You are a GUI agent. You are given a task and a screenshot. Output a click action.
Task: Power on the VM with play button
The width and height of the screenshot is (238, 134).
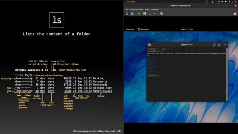(139, 14)
